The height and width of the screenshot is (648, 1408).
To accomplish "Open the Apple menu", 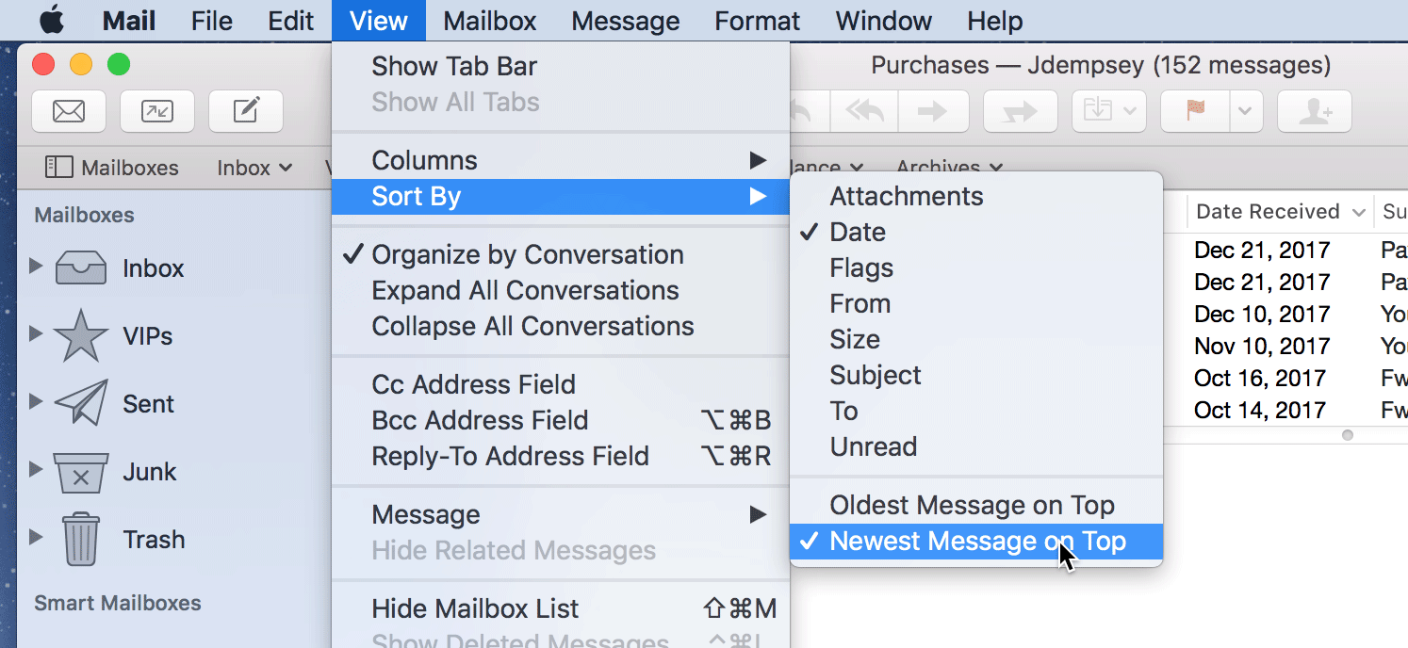I will pyautogui.click(x=52, y=20).
